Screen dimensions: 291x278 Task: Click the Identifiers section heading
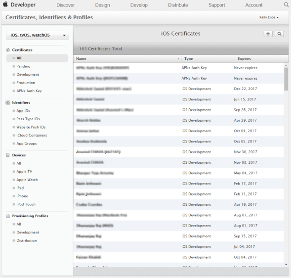point(21,102)
